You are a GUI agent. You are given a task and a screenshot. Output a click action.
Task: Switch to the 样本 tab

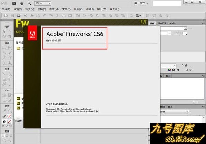pos(170,107)
